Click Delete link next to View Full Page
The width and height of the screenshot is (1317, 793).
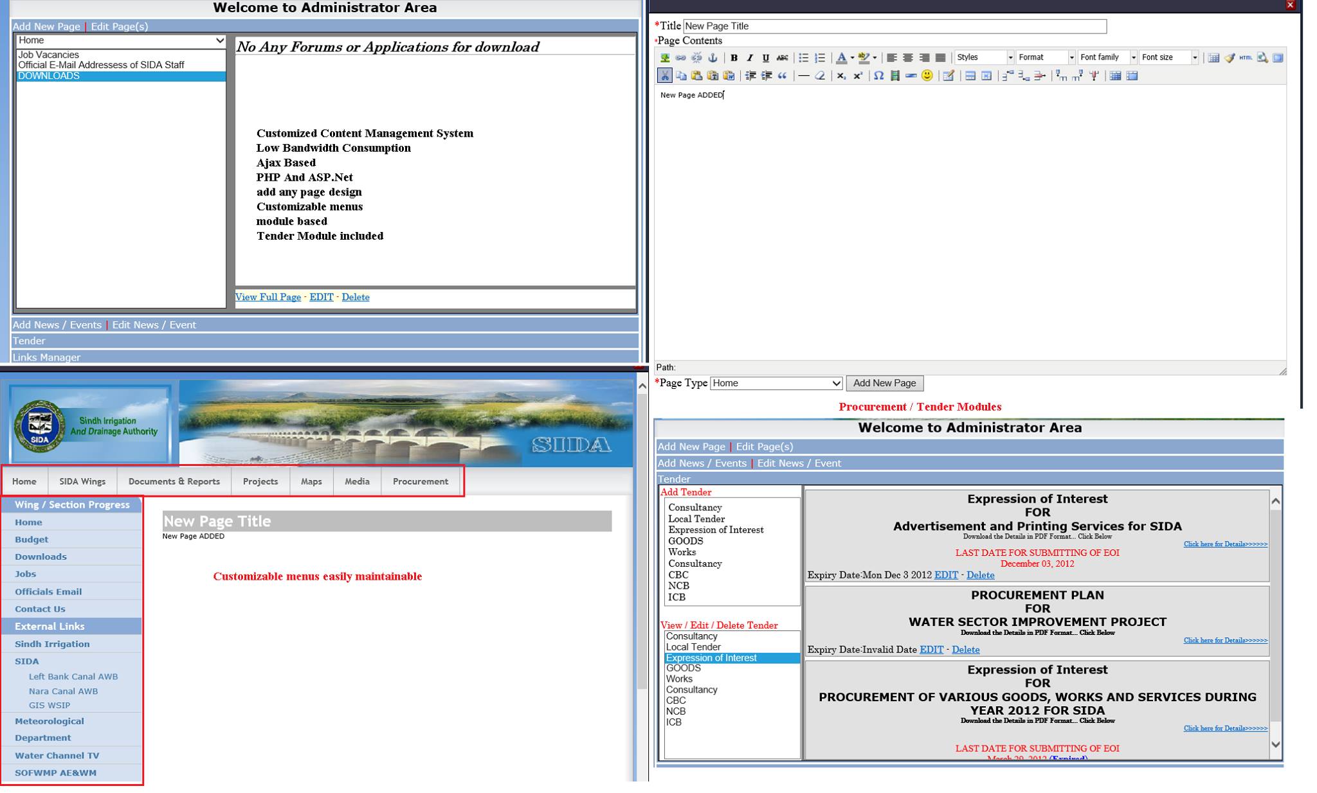coord(356,297)
